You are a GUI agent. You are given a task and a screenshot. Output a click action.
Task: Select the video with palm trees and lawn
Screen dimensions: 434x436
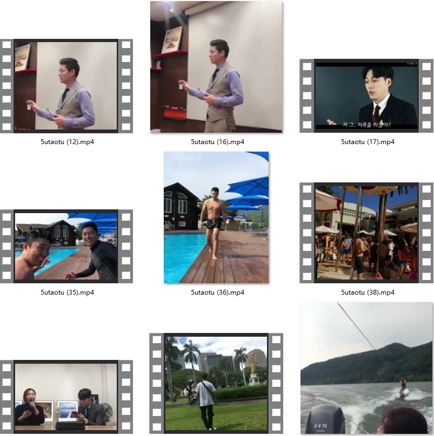pos(216,383)
